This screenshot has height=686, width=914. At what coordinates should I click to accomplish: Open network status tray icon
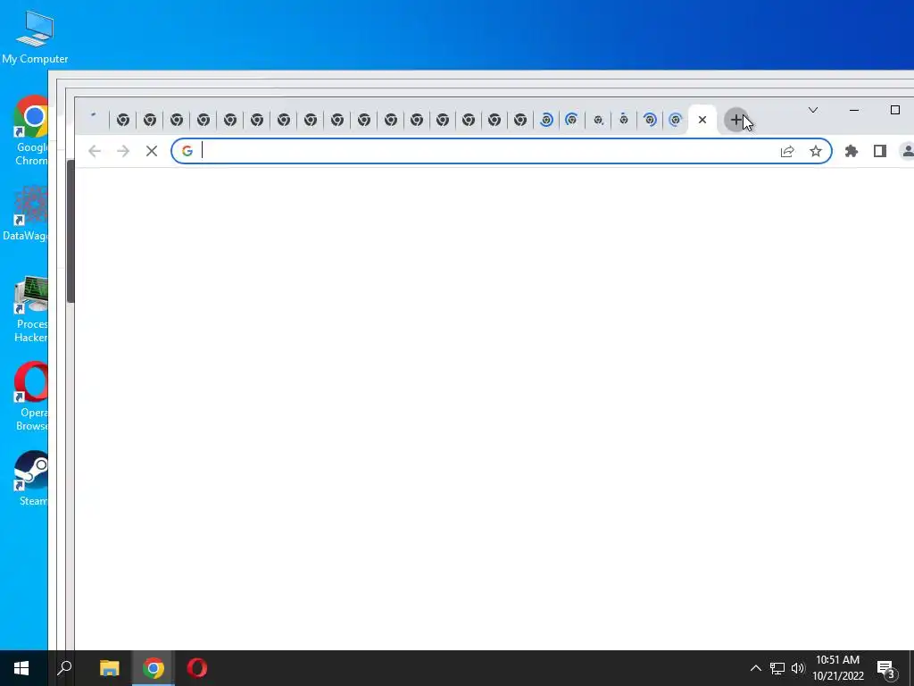(x=777, y=668)
